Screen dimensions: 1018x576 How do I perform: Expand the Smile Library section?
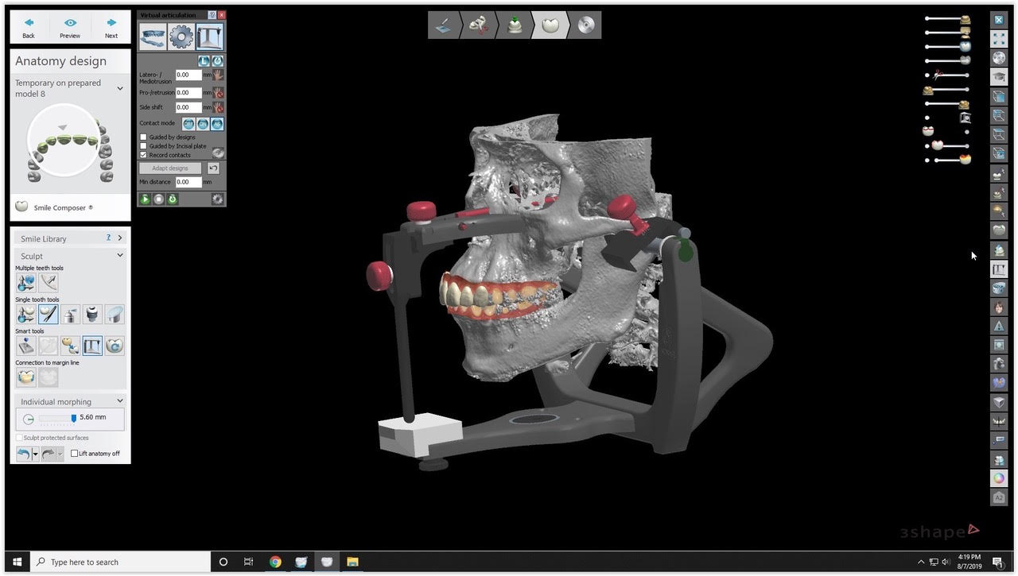tap(120, 238)
